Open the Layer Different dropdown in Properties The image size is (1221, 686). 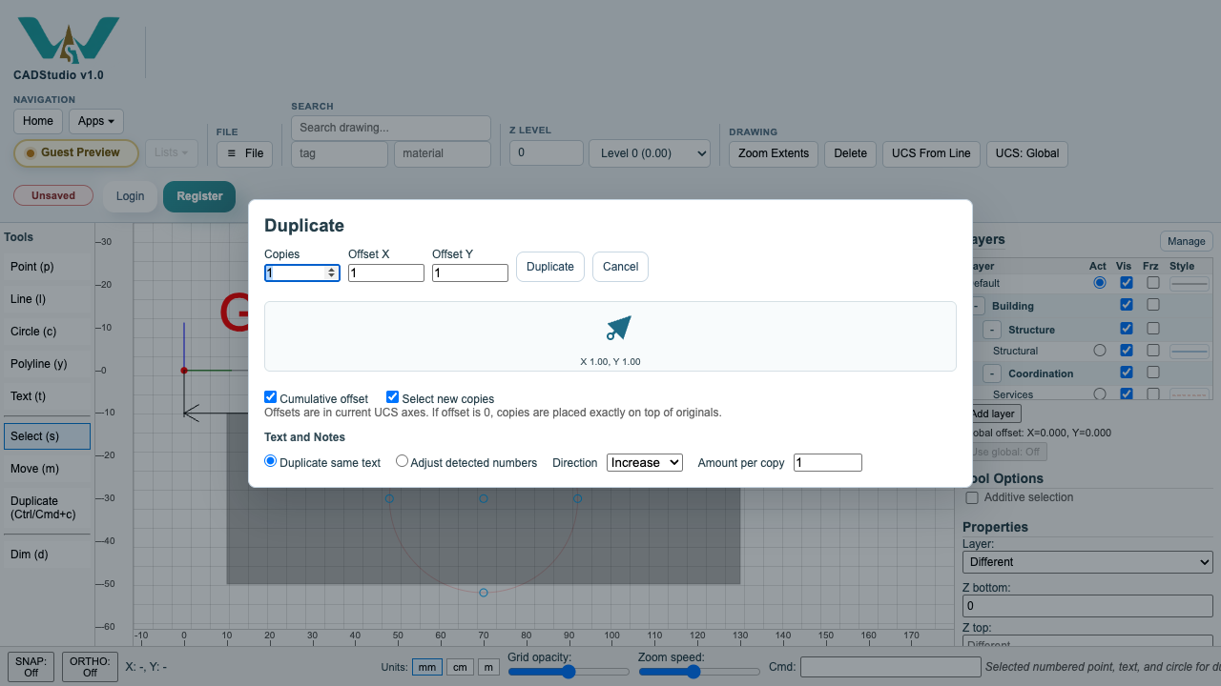point(1087,562)
